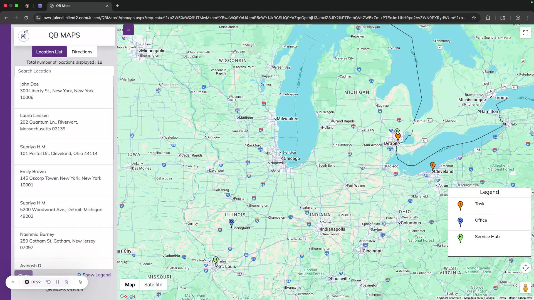Image resolution: width=534 pixels, height=300 pixels.
Task: Click the fullscreen icon top-right of map
Action: [525, 32]
